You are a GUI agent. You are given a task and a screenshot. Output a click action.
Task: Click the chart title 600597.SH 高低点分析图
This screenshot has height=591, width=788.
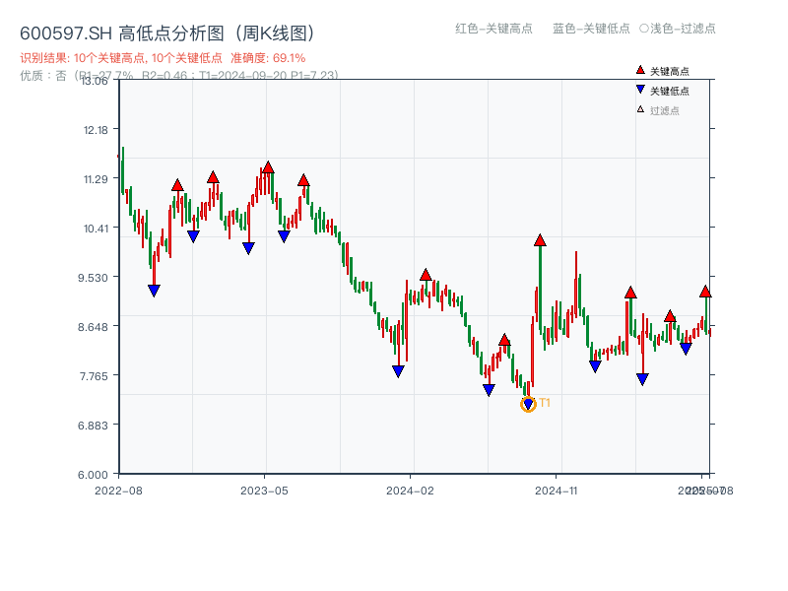click(x=167, y=33)
